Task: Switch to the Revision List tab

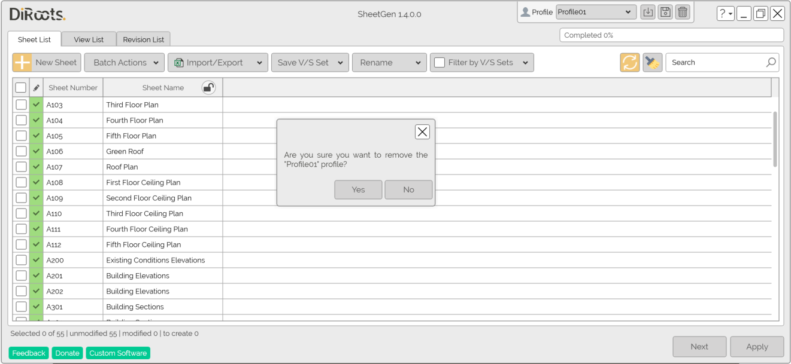Action: [x=143, y=39]
